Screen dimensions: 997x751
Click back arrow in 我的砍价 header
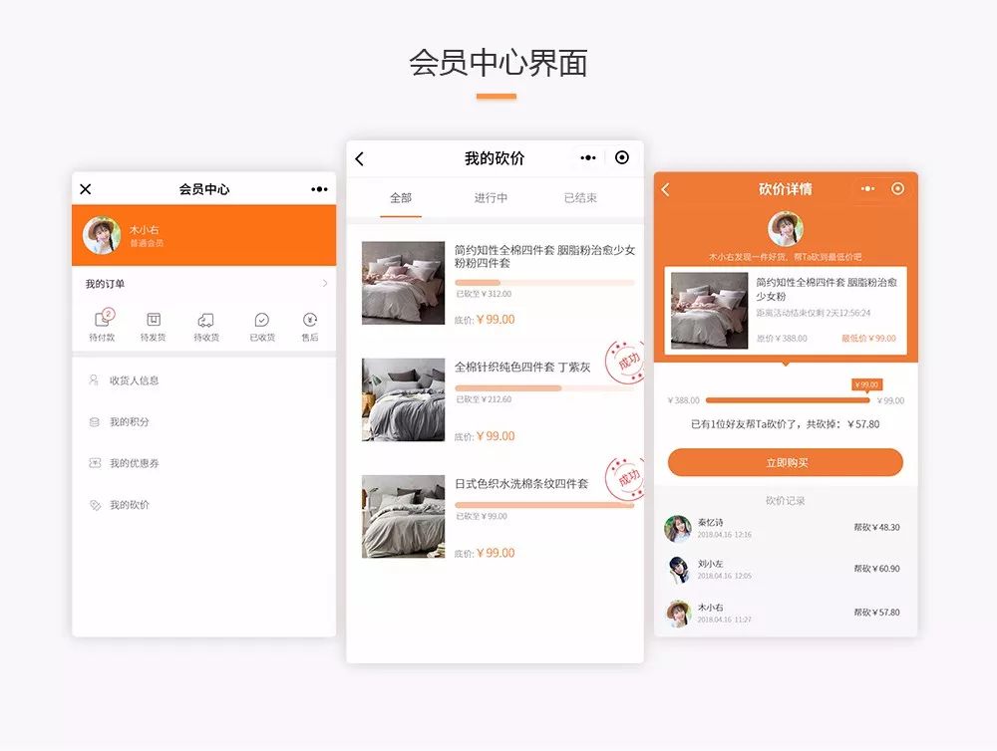click(x=360, y=159)
